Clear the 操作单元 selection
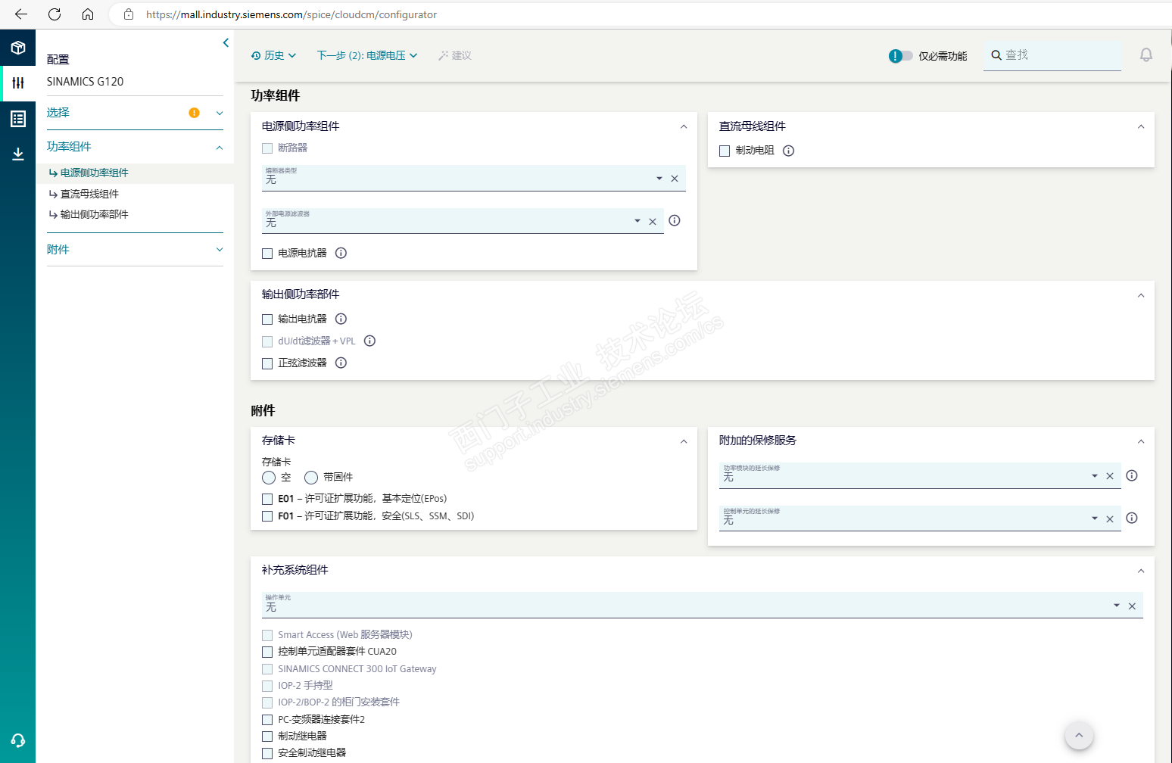 [x=1132, y=606]
